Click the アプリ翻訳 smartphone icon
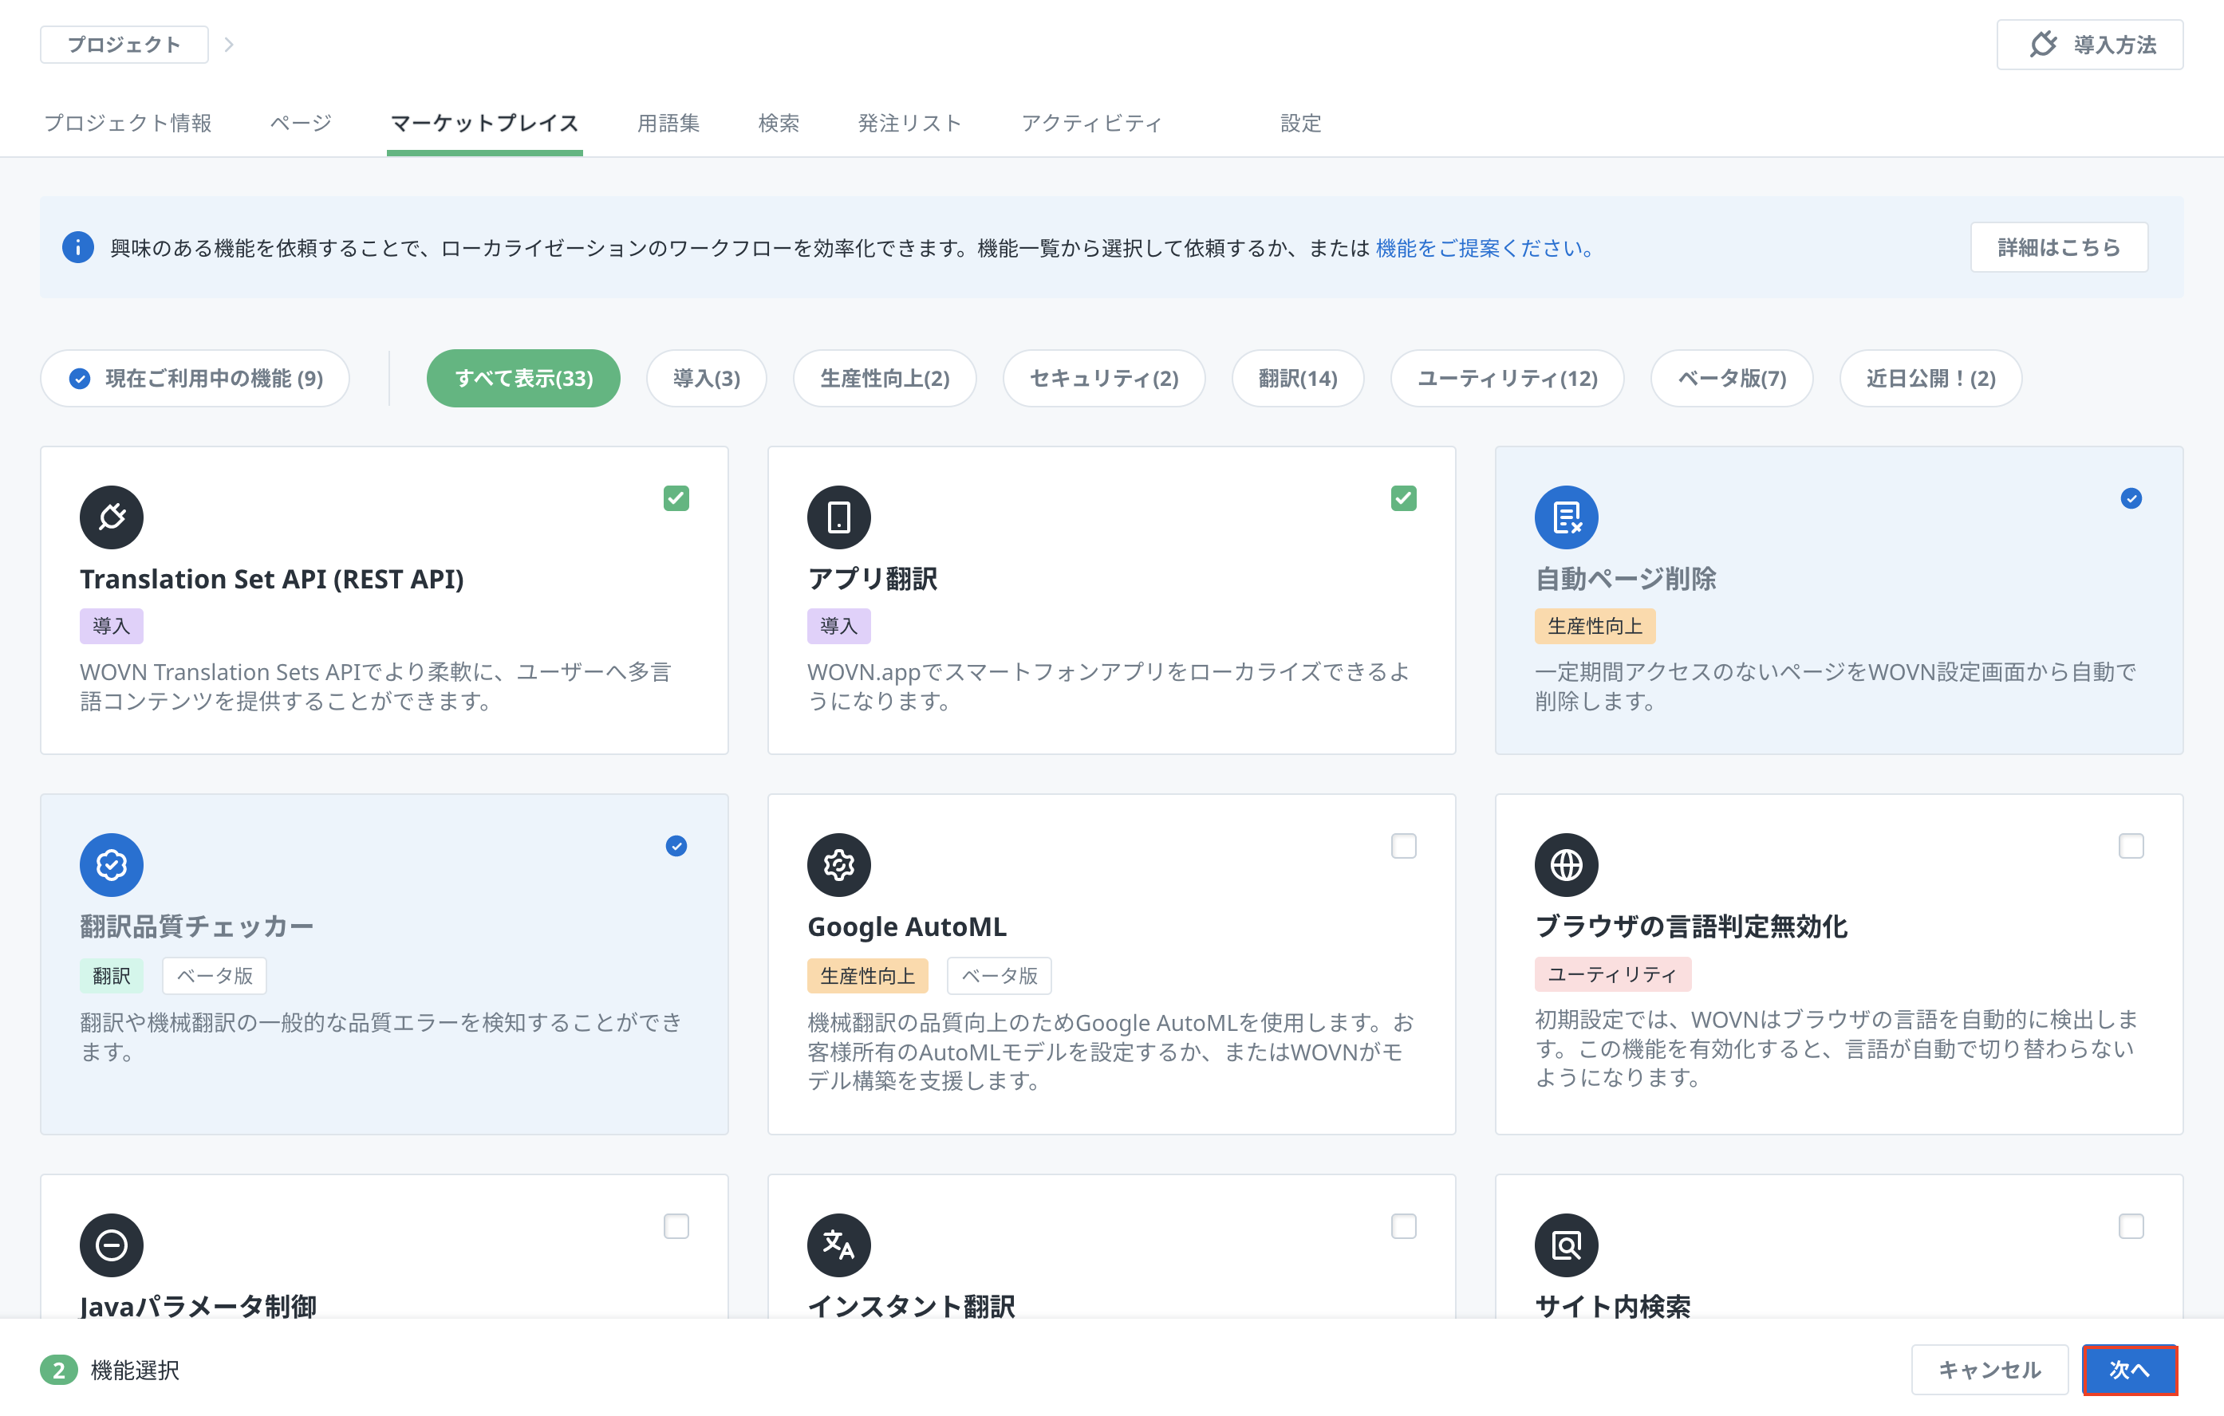Screen dimensions: 2224x1416 (838, 517)
